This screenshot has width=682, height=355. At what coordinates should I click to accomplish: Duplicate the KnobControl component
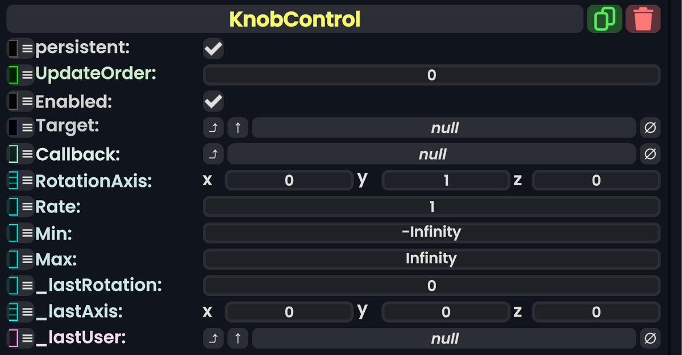tap(604, 18)
